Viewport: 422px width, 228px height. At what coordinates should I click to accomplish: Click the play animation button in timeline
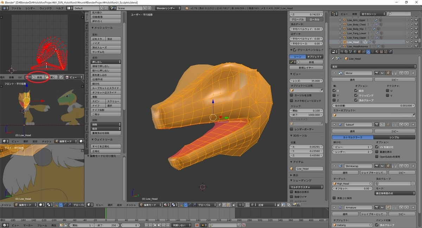point(159,225)
